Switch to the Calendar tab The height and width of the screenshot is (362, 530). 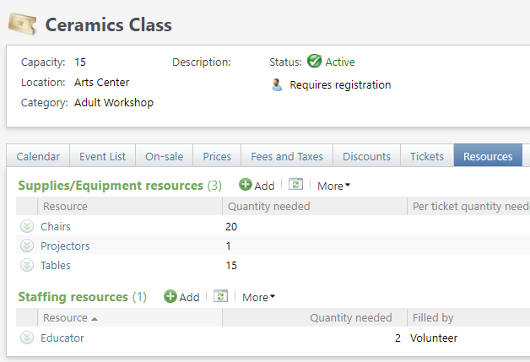[38, 156]
